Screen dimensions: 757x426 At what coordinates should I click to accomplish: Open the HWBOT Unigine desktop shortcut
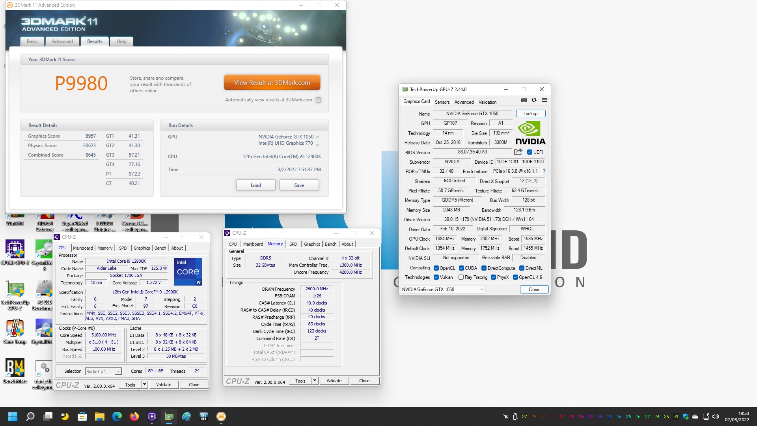tap(105, 223)
